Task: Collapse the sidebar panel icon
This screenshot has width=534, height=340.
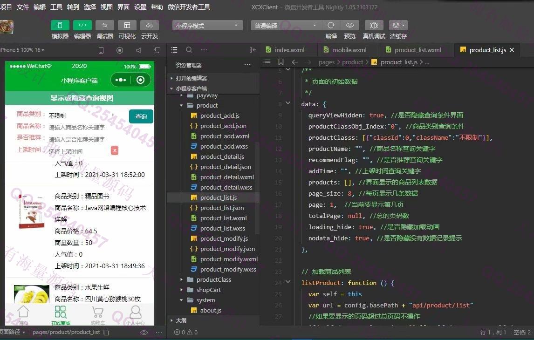Action: click(253, 50)
